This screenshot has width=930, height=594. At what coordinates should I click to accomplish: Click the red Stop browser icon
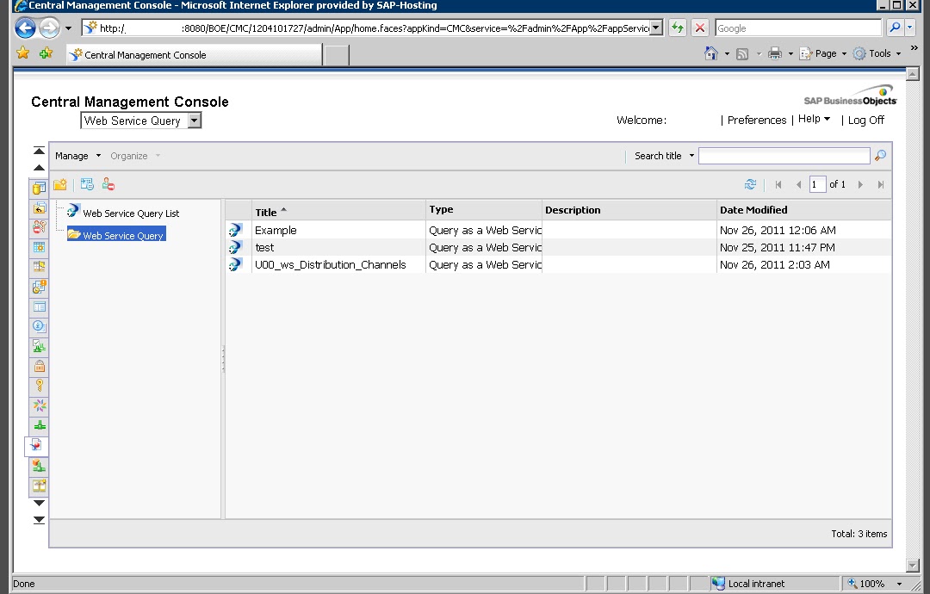coord(699,27)
